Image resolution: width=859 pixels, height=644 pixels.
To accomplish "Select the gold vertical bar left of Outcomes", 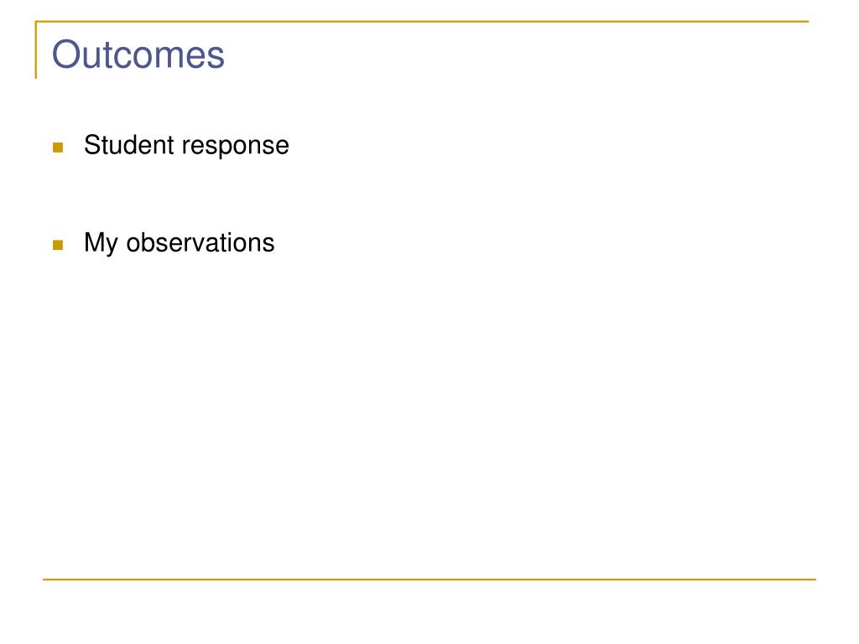I will (x=36, y=50).
